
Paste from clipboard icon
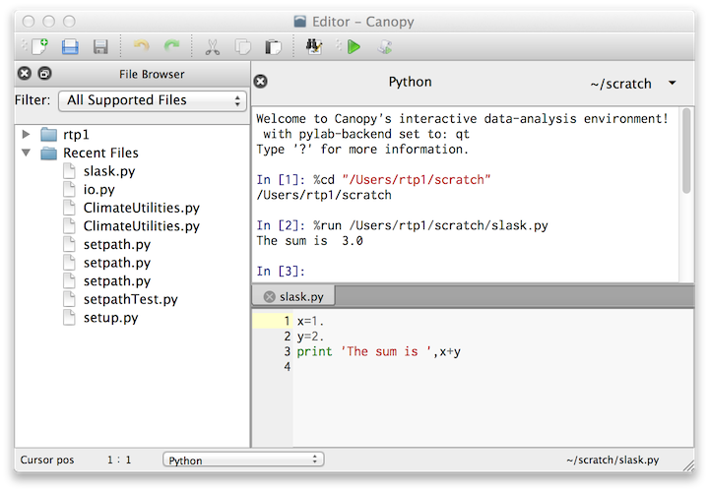click(273, 46)
